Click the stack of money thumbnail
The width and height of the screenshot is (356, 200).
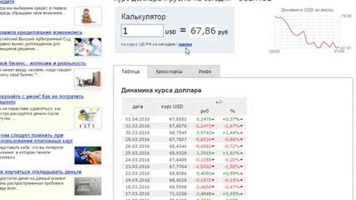point(88,186)
